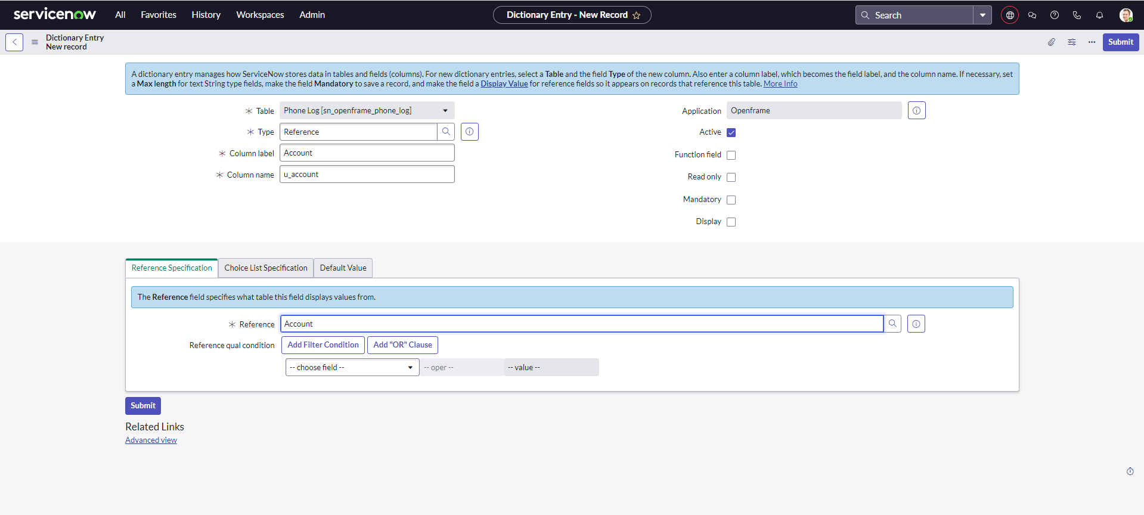Uncheck the Active checkbox
This screenshot has width=1144, height=515.
point(731,133)
